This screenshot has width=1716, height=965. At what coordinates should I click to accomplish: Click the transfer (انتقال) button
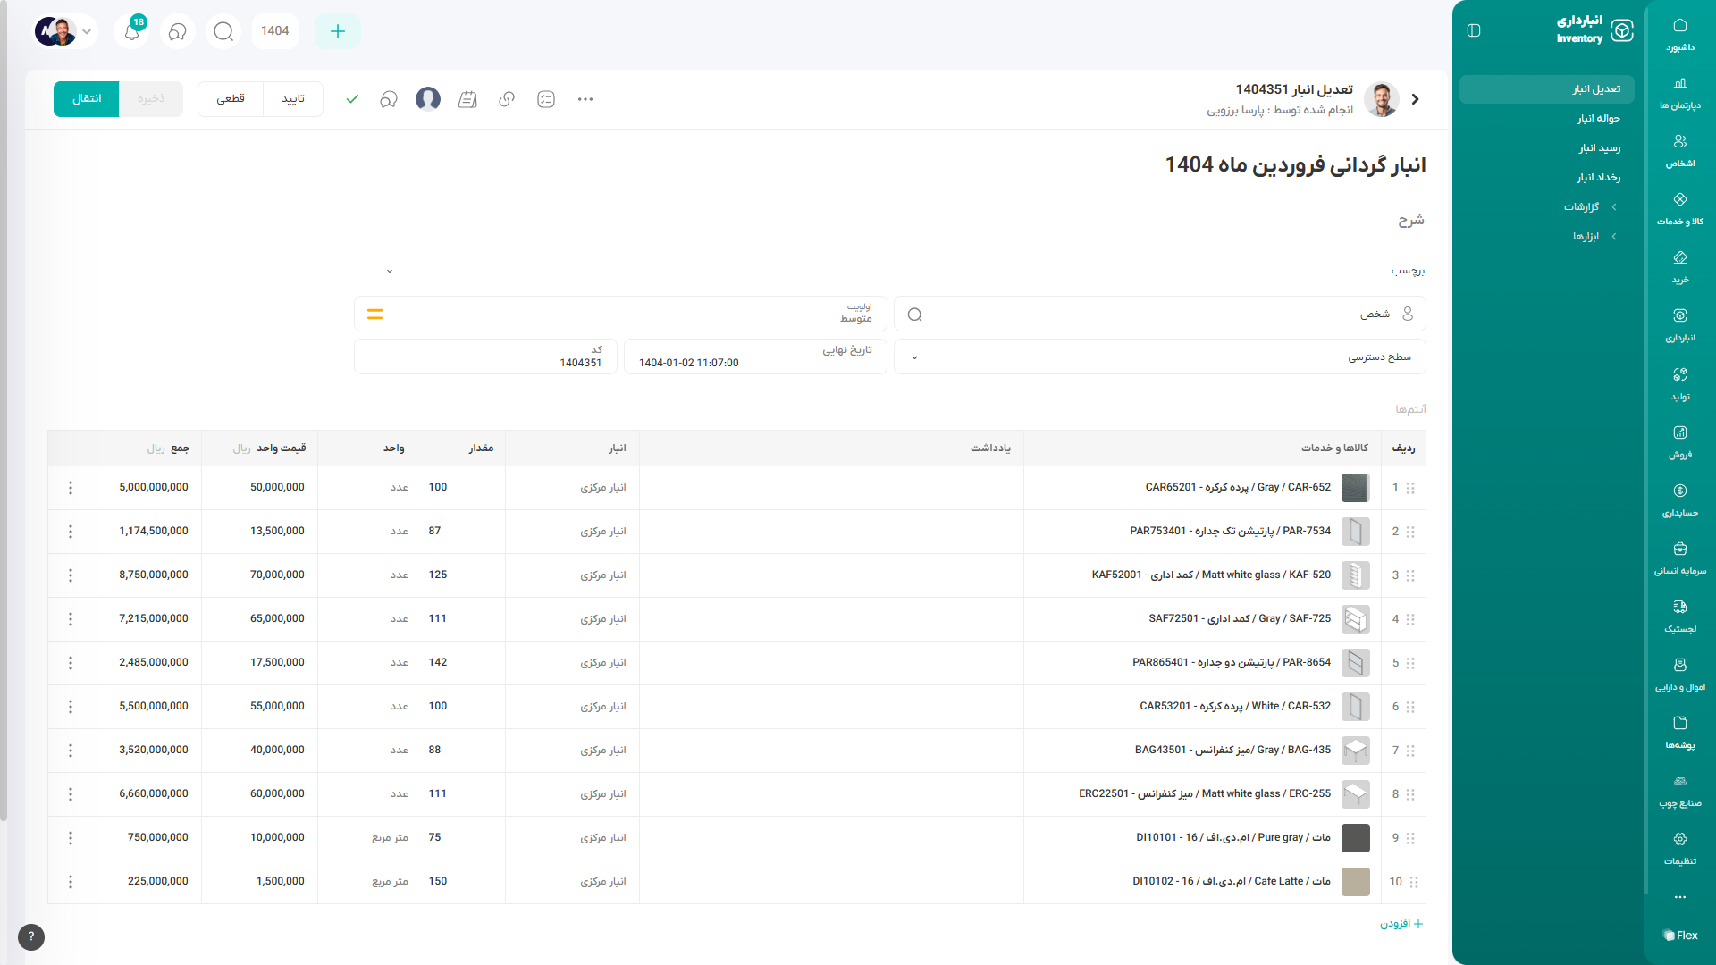click(86, 99)
